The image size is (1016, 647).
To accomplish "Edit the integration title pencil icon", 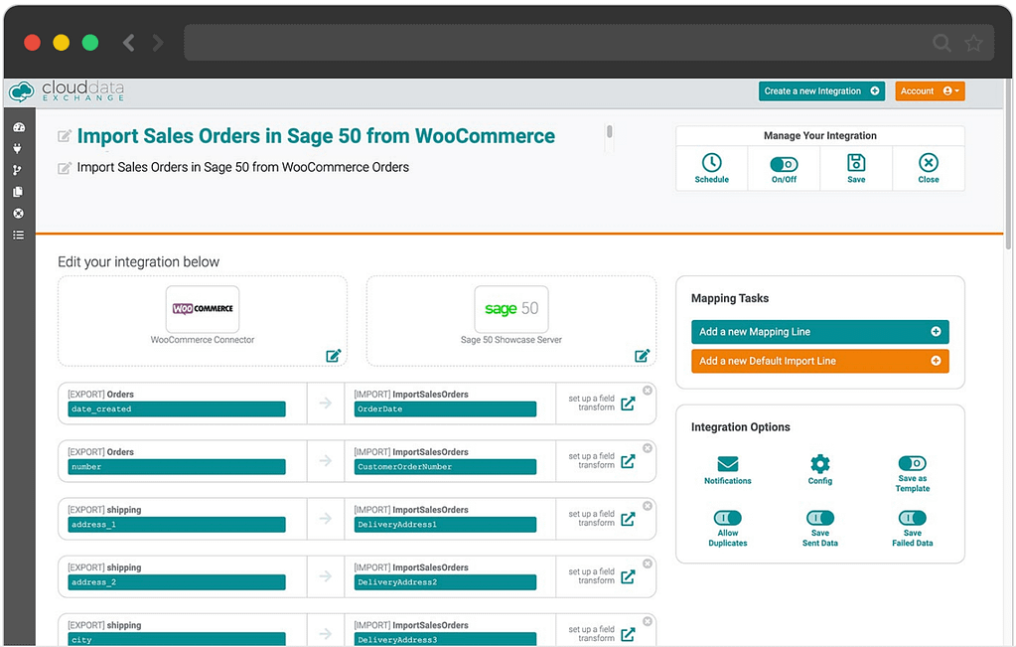I will tap(65, 136).
